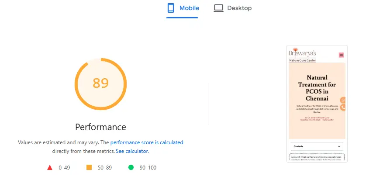Viewport: 369px width, 180px height.
Task: Click the '90–100' legend range text
Action: (x=148, y=168)
